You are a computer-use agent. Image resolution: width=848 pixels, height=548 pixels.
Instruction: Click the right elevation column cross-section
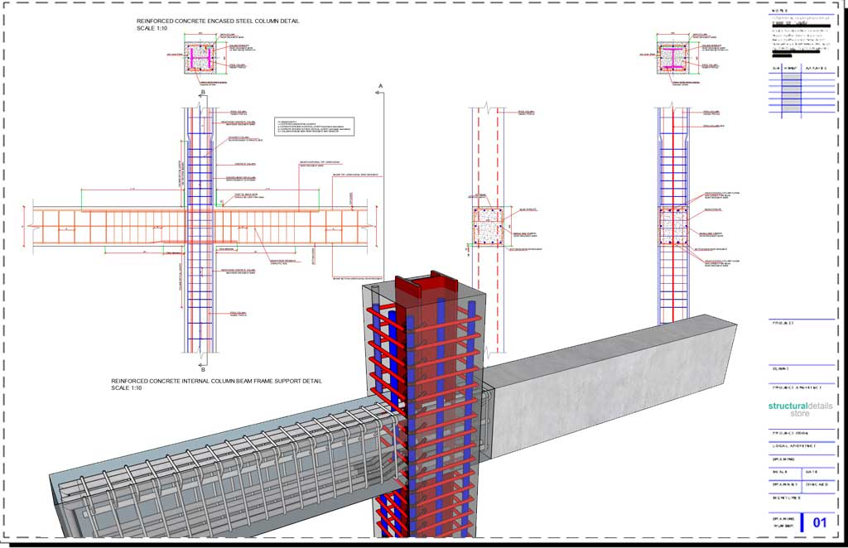point(672,226)
